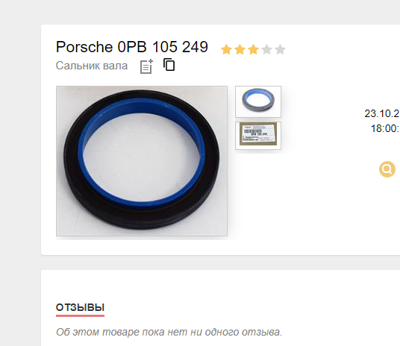Click the first rating star
This screenshot has height=346, width=400.
(226, 49)
